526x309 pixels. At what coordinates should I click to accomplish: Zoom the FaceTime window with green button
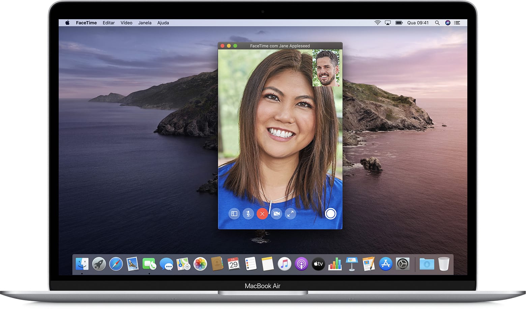[x=235, y=46]
